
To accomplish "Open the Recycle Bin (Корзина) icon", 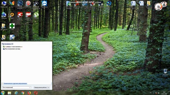I will tap(165, 72).
